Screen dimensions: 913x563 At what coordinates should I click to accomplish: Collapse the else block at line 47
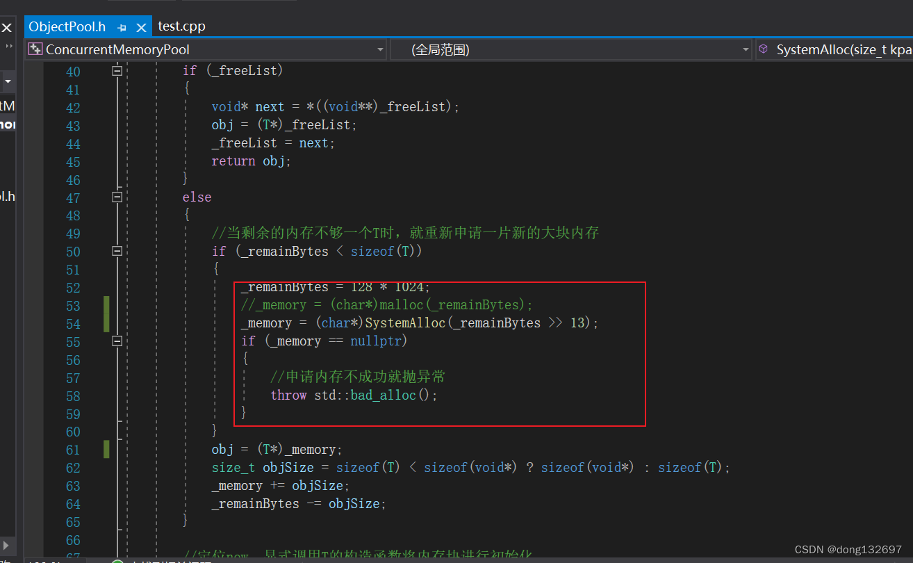tap(117, 197)
